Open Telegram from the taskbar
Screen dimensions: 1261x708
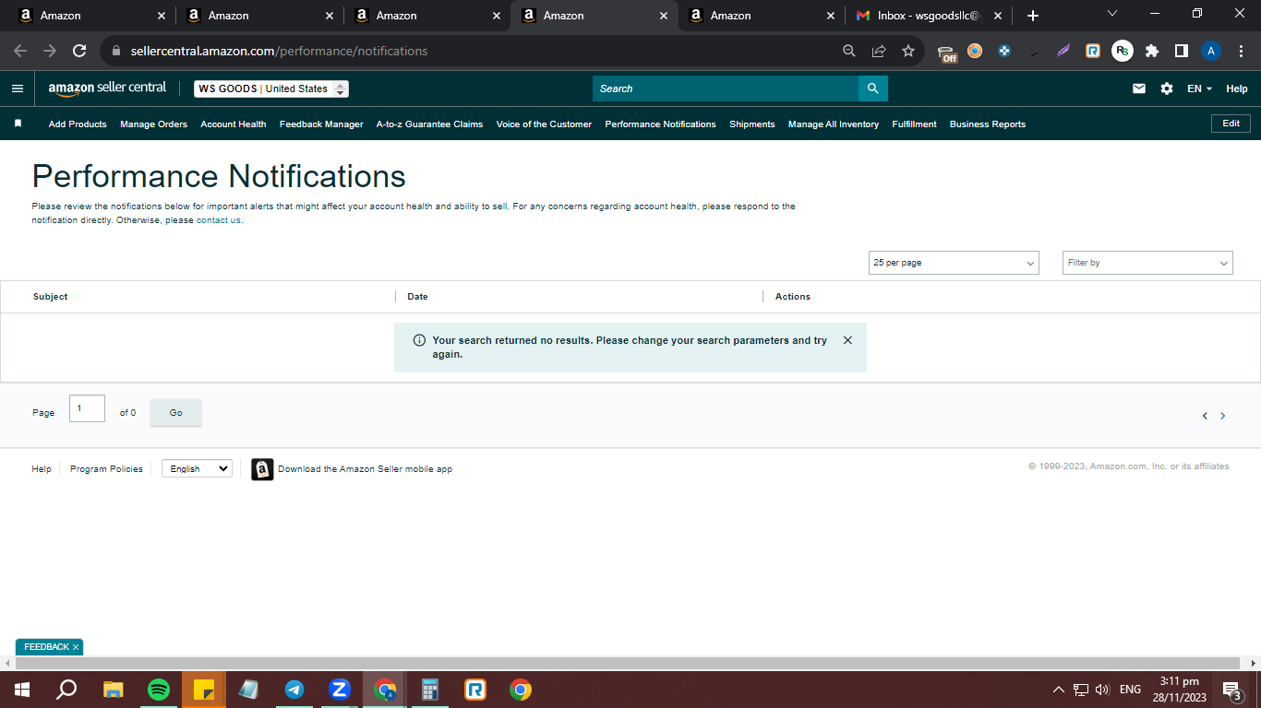[x=294, y=690]
